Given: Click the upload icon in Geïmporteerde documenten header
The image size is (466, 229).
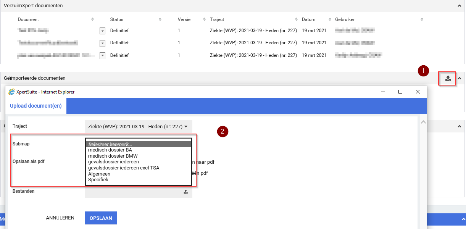Looking at the screenshot, I should coord(448,78).
